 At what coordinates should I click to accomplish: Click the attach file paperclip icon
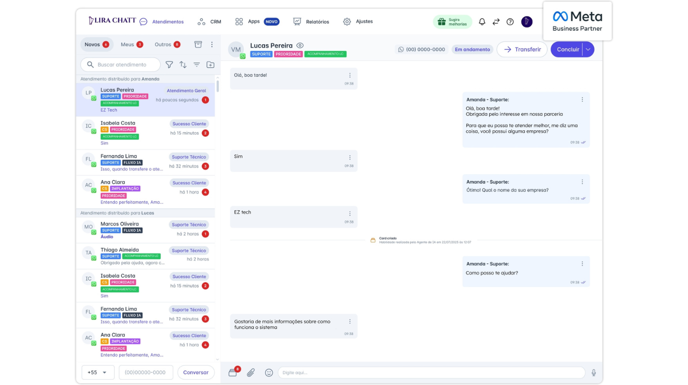251,373
